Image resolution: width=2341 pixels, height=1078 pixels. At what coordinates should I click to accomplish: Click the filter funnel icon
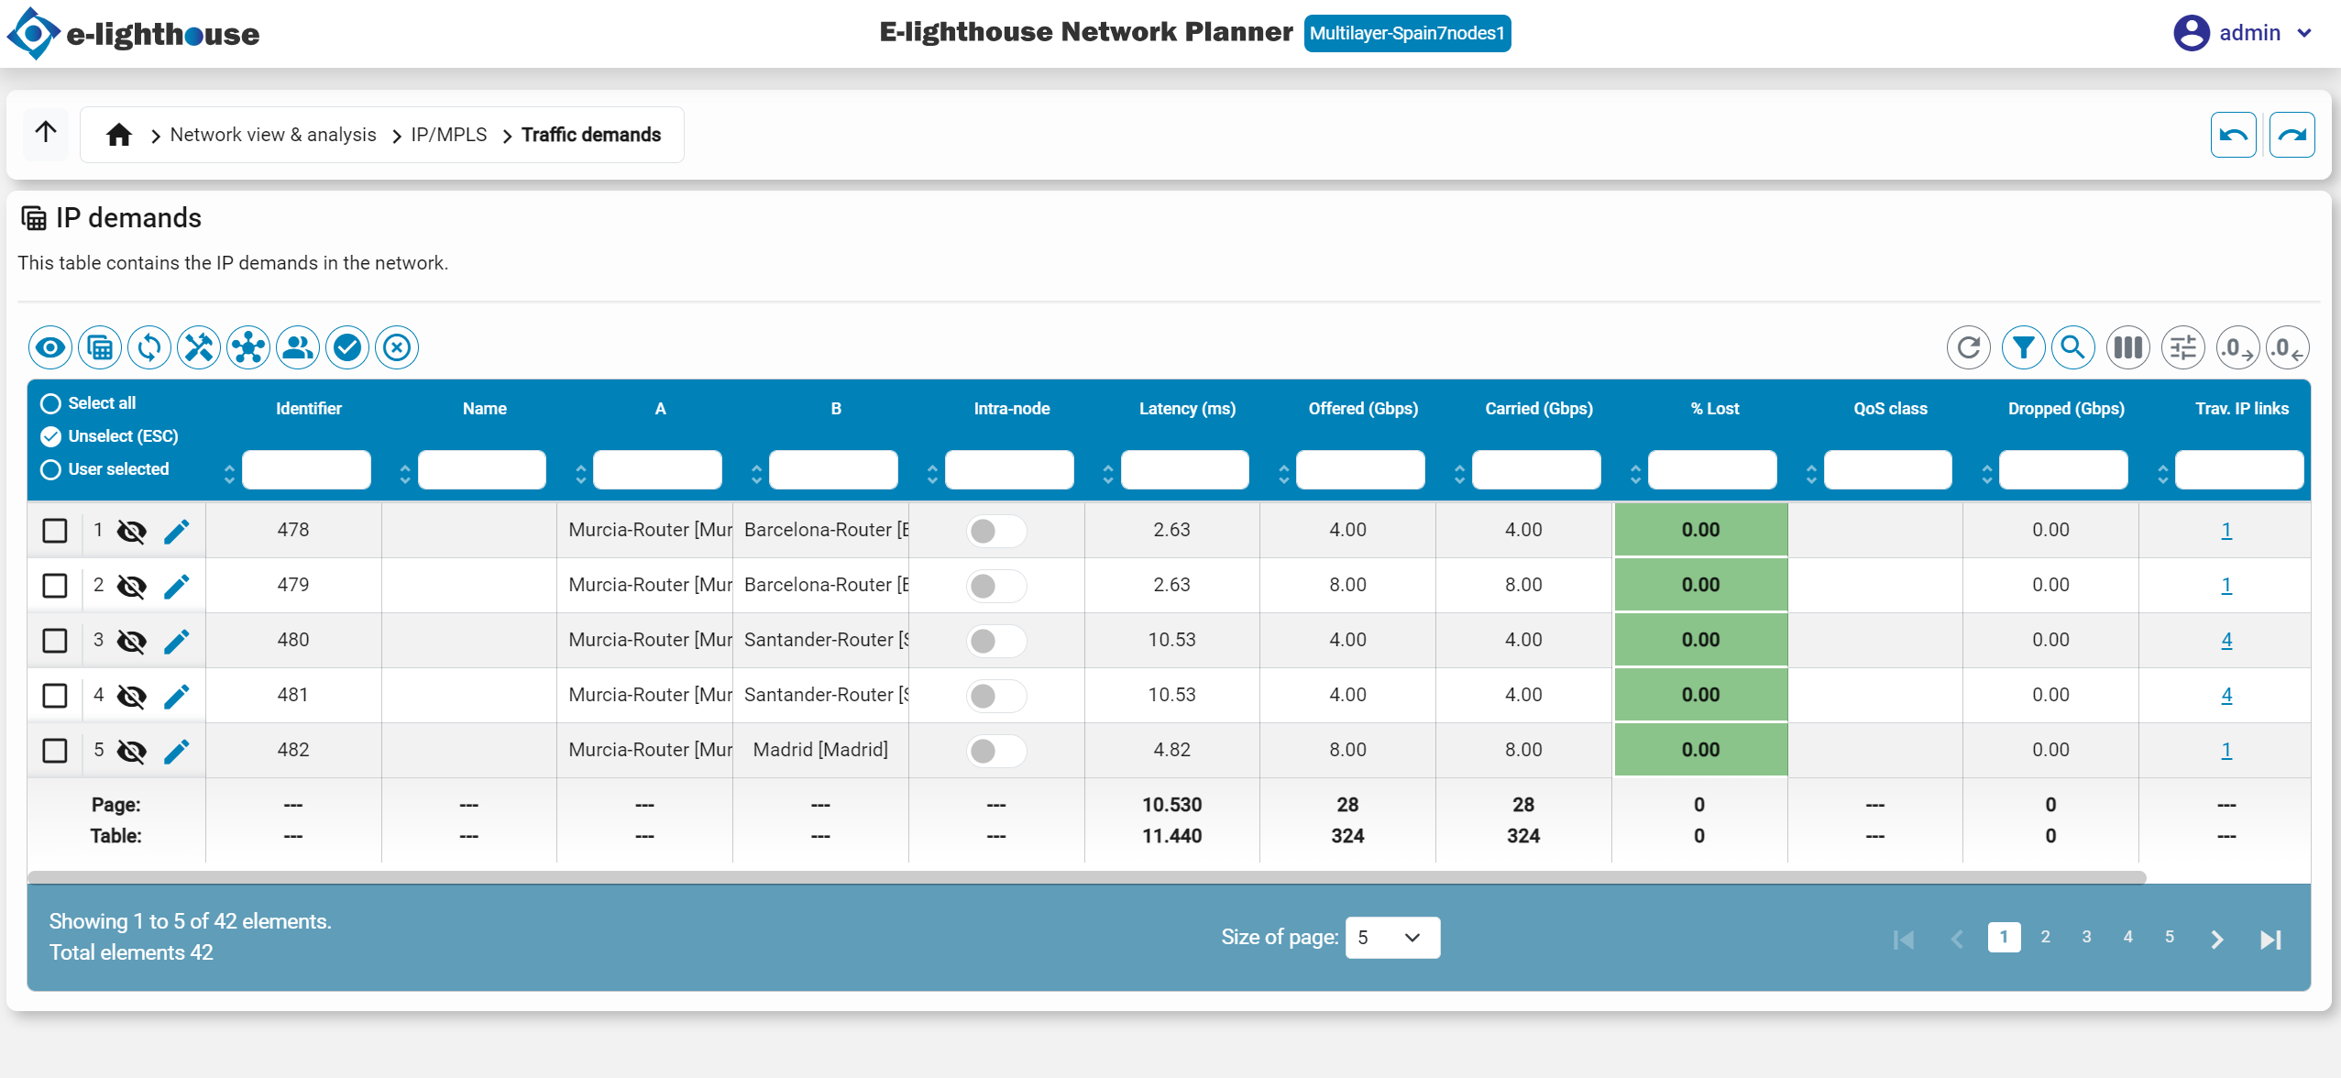[x=2023, y=348]
